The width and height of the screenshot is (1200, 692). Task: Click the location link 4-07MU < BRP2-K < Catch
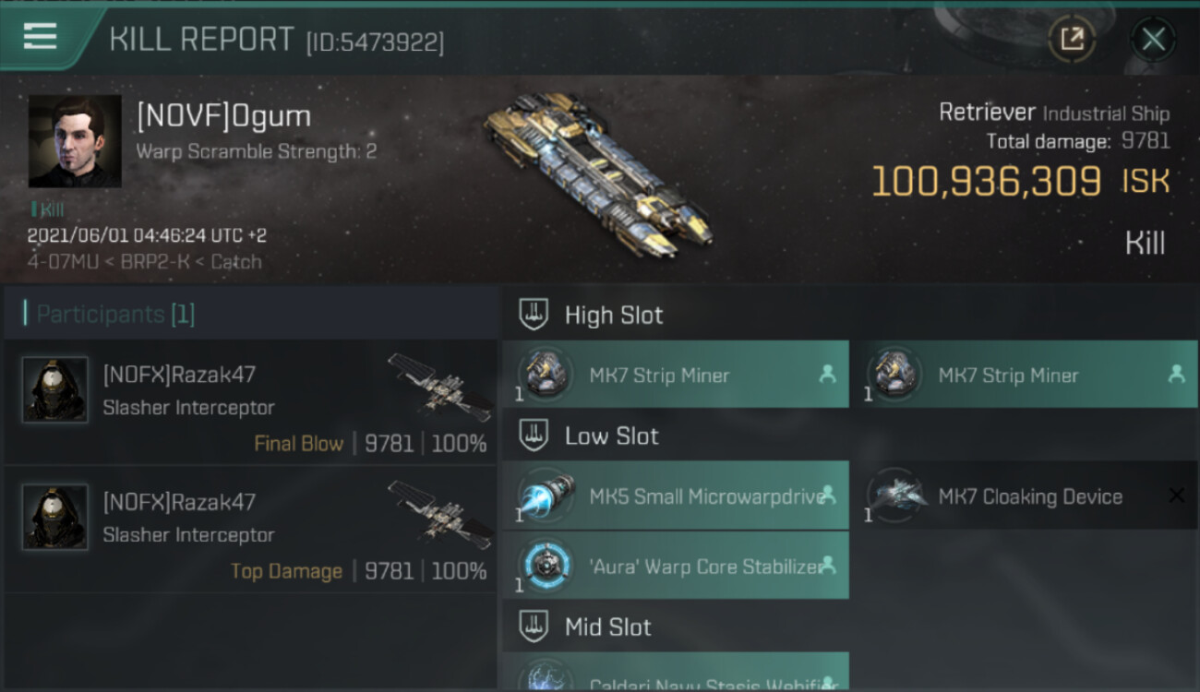[144, 262]
